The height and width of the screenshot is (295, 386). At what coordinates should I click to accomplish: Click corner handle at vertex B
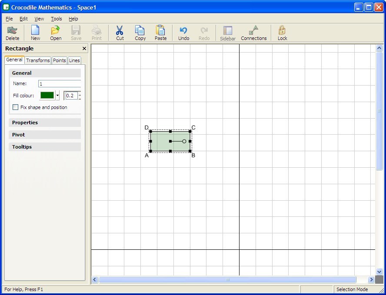190,151
